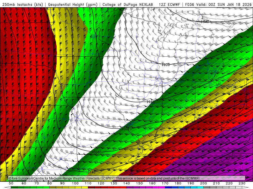Click the 200 value on the color scale
The height and width of the screenshot is (189, 253).
[x=203, y=183]
